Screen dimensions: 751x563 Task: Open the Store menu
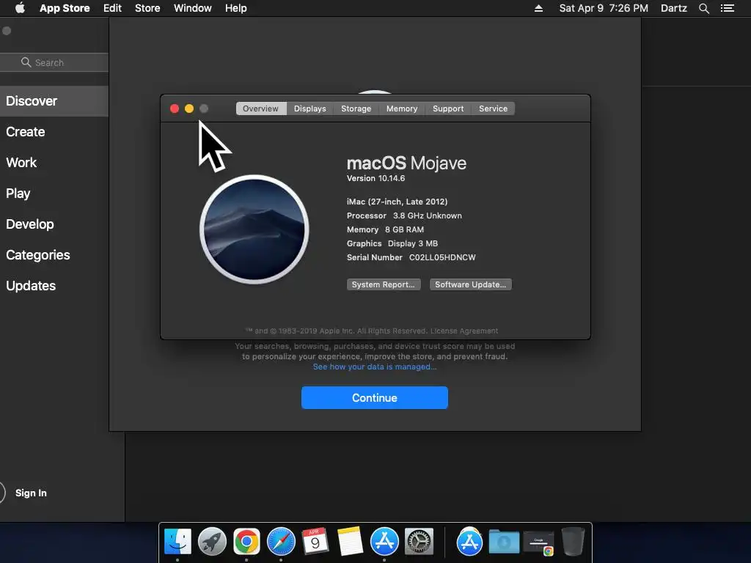pos(147,8)
